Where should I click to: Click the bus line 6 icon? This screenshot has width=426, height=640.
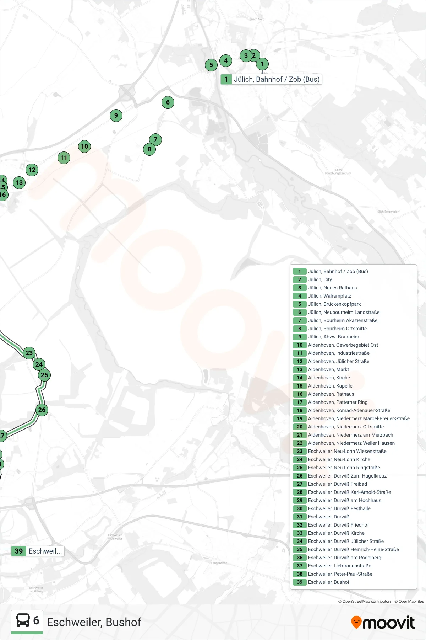click(x=27, y=622)
